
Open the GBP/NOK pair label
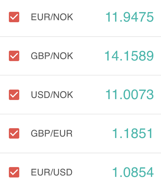point(52,56)
